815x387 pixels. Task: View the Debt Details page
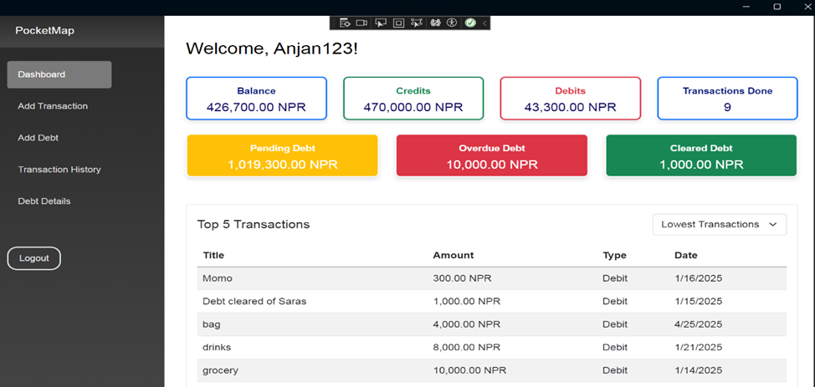[44, 201]
